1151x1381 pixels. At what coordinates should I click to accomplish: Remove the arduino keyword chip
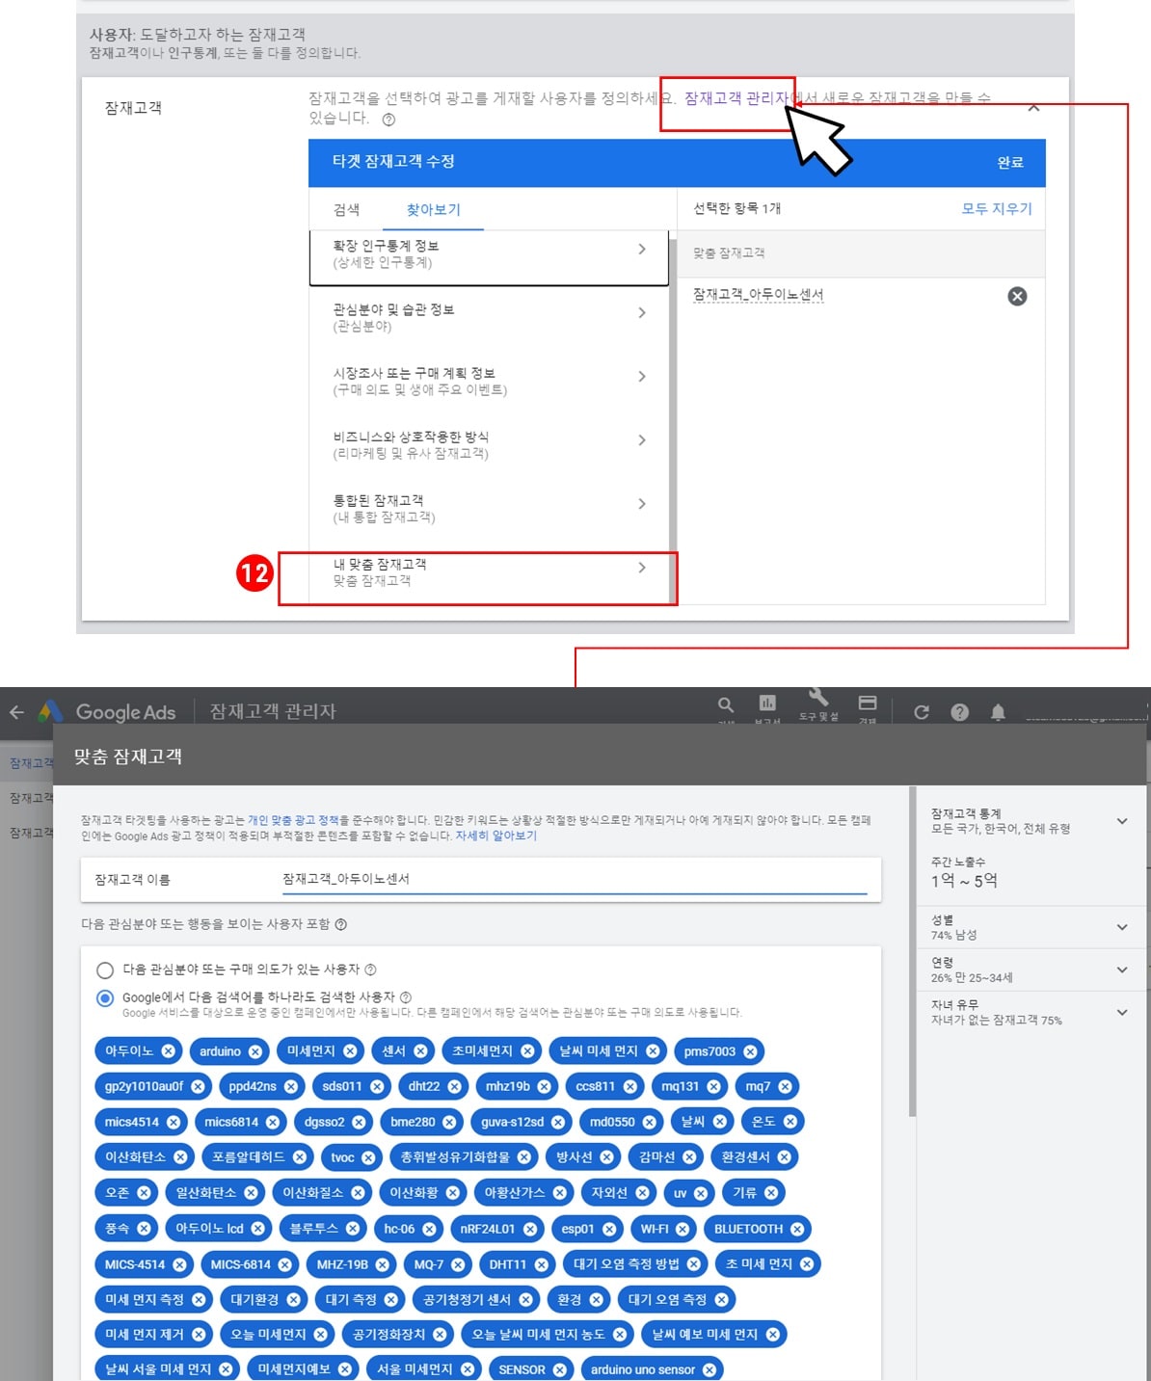tap(254, 1051)
